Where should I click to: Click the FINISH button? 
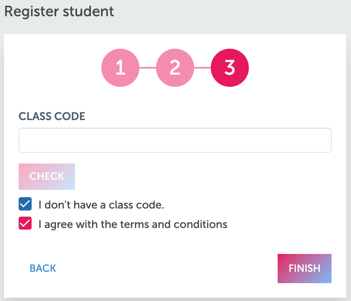304,268
